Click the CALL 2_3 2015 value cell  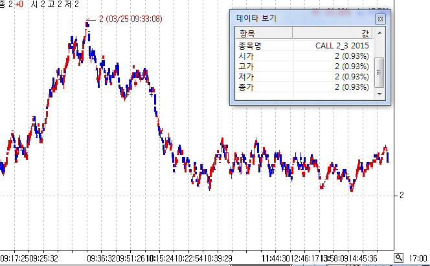(341, 46)
